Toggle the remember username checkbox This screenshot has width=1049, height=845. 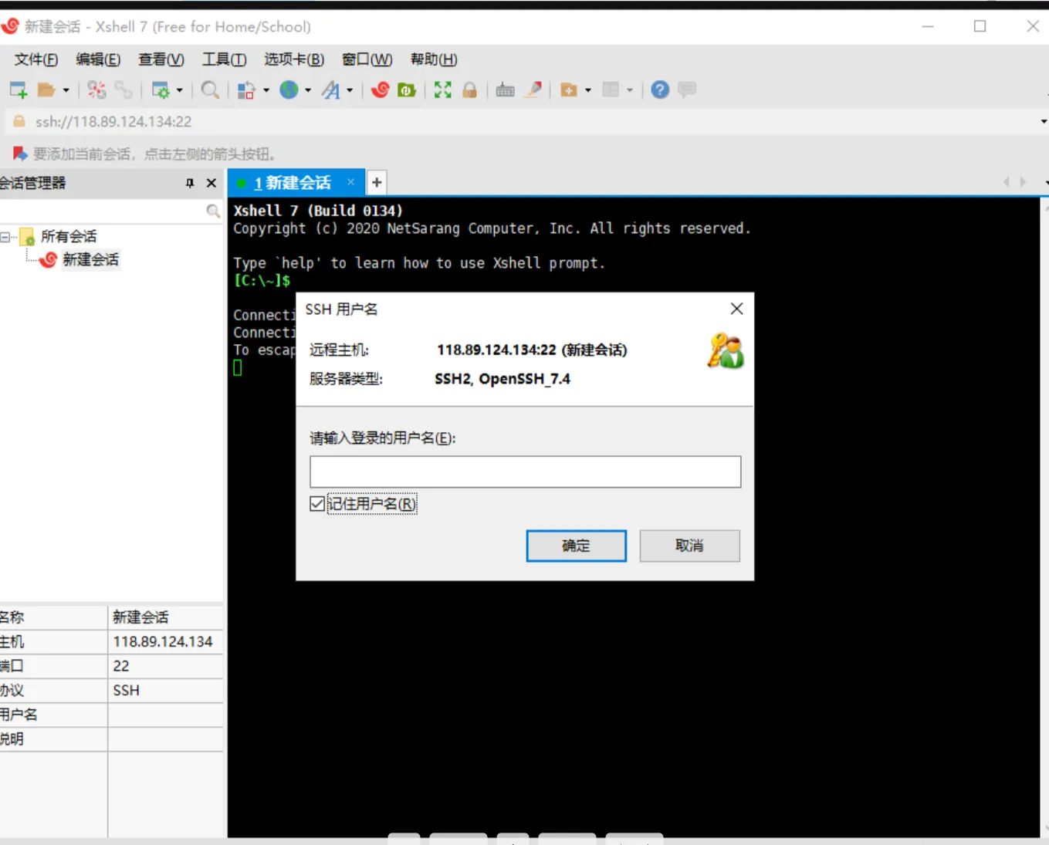pos(317,504)
